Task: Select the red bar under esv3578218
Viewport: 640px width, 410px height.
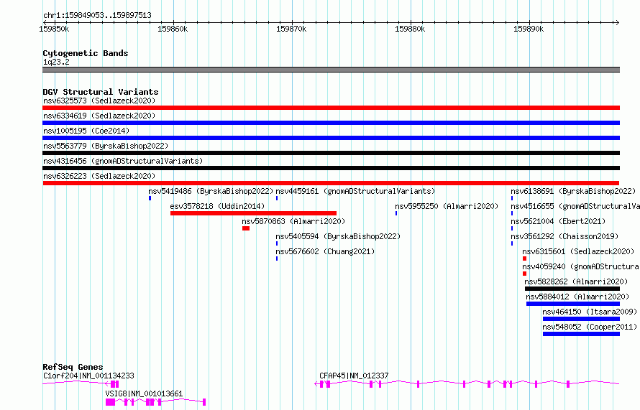Action: coord(253,213)
